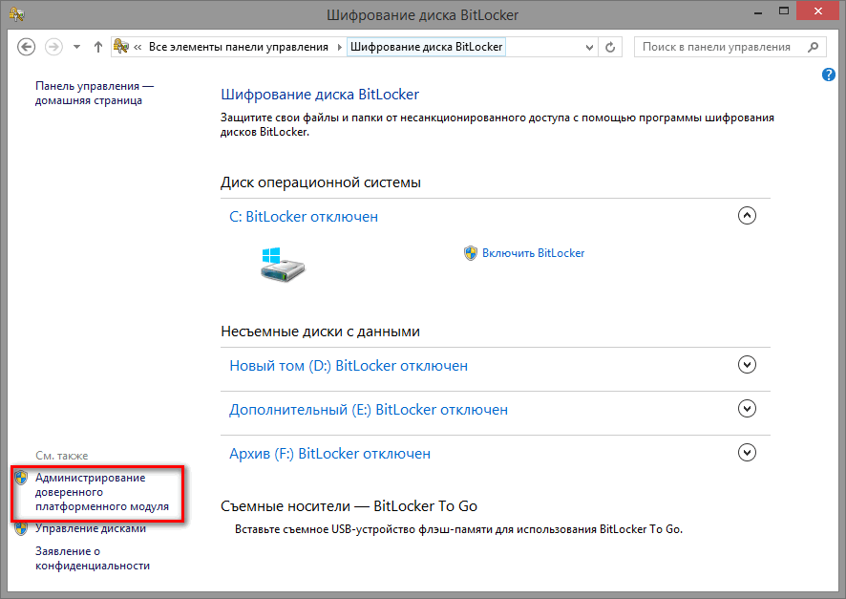Click the refresh button next to the address bar
This screenshot has height=599, width=846.
(612, 47)
